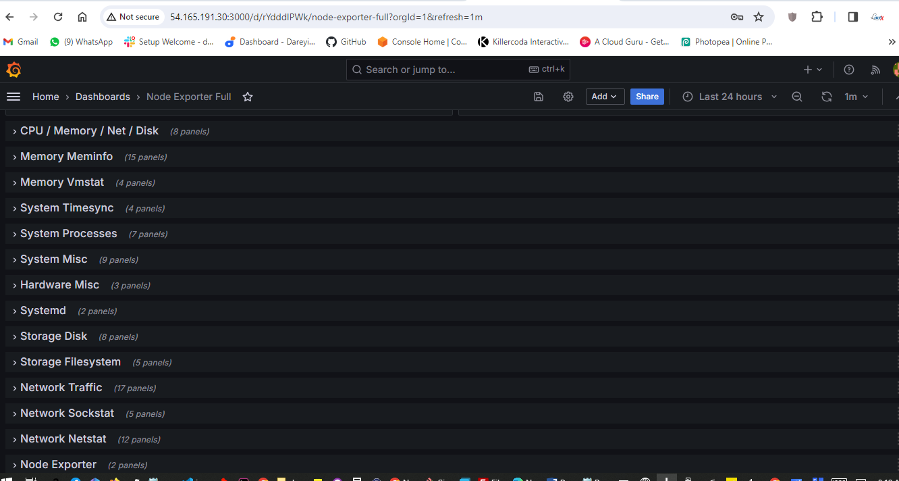Expand the Network Traffic row
899x481 pixels.
[61, 388]
